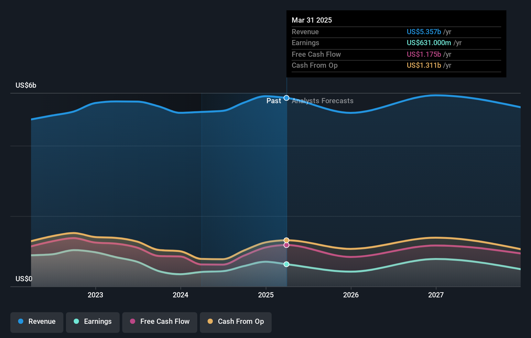Image resolution: width=531 pixels, height=338 pixels.
Task: Click the Earnings row label in tooltip
Action: (x=305, y=43)
